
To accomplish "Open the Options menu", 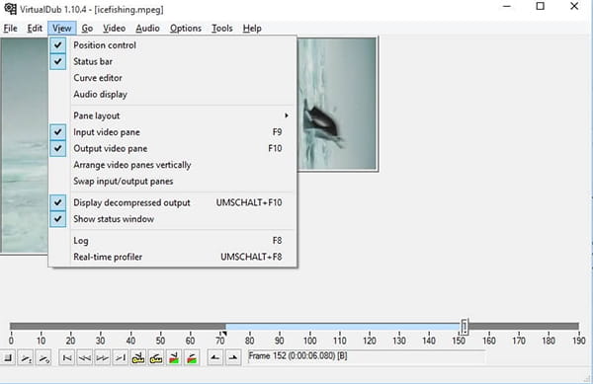I will pyautogui.click(x=186, y=29).
